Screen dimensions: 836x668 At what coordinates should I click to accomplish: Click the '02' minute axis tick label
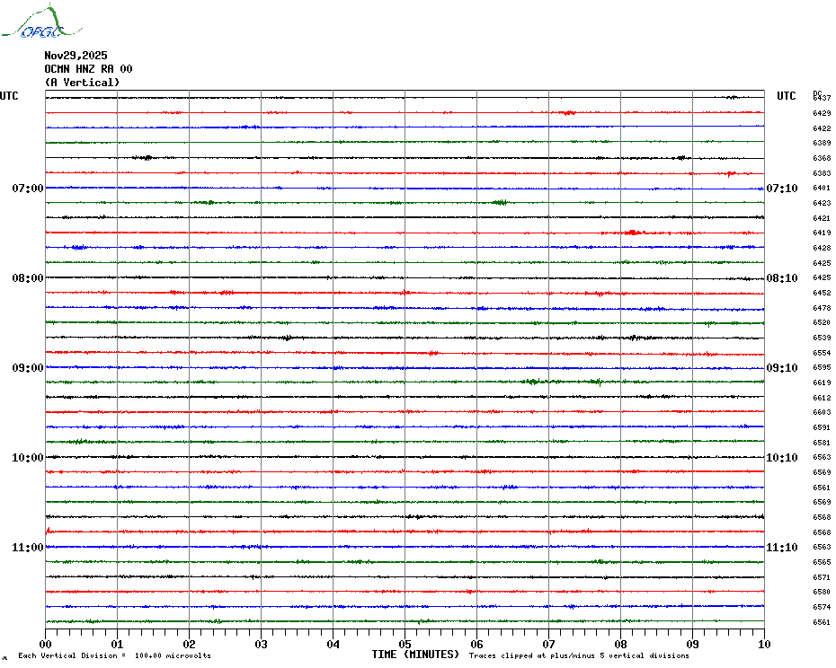(x=190, y=644)
